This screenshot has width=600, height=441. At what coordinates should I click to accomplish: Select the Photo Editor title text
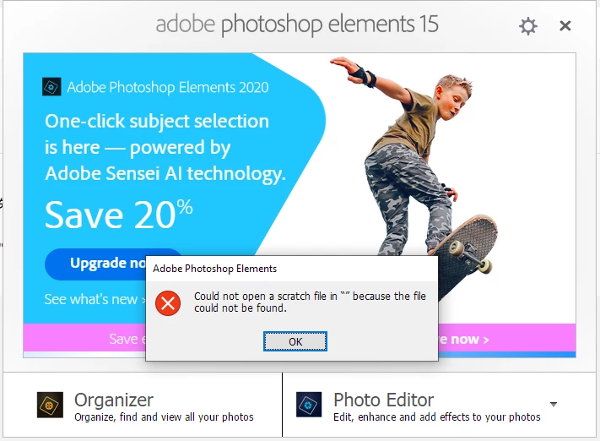384,400
